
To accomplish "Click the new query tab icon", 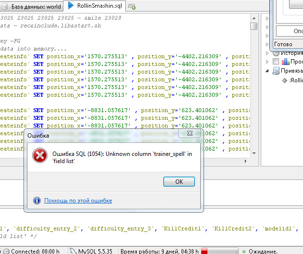I will tap(132, 7).
